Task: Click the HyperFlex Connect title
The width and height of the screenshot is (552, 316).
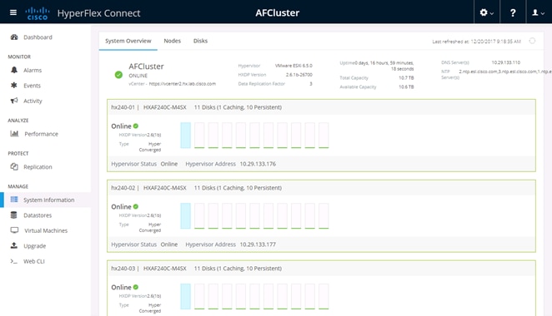Action: click(98, 13)
